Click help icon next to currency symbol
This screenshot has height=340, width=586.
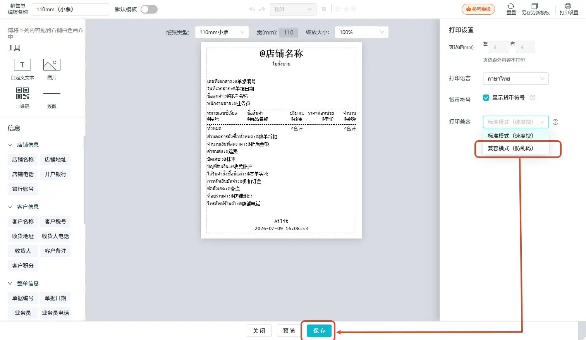pyautogui.click(x=533, y=98)
